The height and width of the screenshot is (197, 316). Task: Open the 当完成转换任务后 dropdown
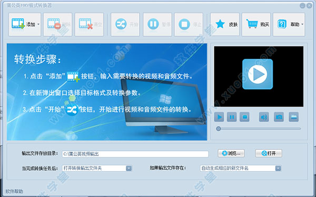pyautogui.click(x=129, y=168)
